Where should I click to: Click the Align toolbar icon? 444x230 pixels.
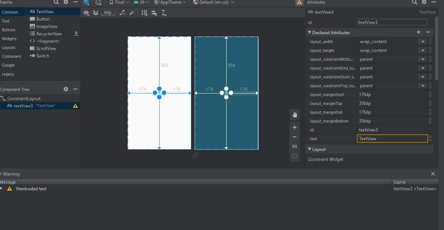pos(153,13)
